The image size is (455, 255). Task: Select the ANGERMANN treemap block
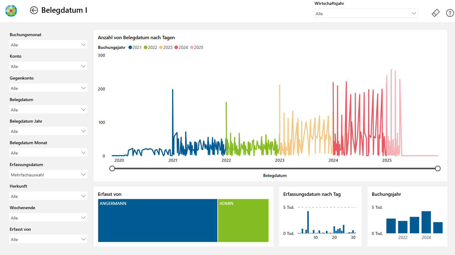pos(158,220)
